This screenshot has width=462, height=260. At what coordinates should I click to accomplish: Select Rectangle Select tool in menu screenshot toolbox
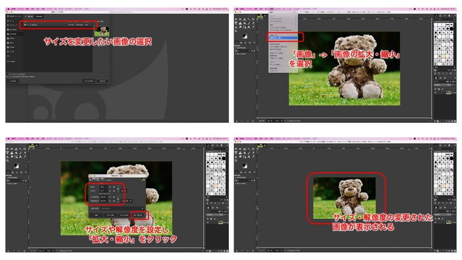240,19
